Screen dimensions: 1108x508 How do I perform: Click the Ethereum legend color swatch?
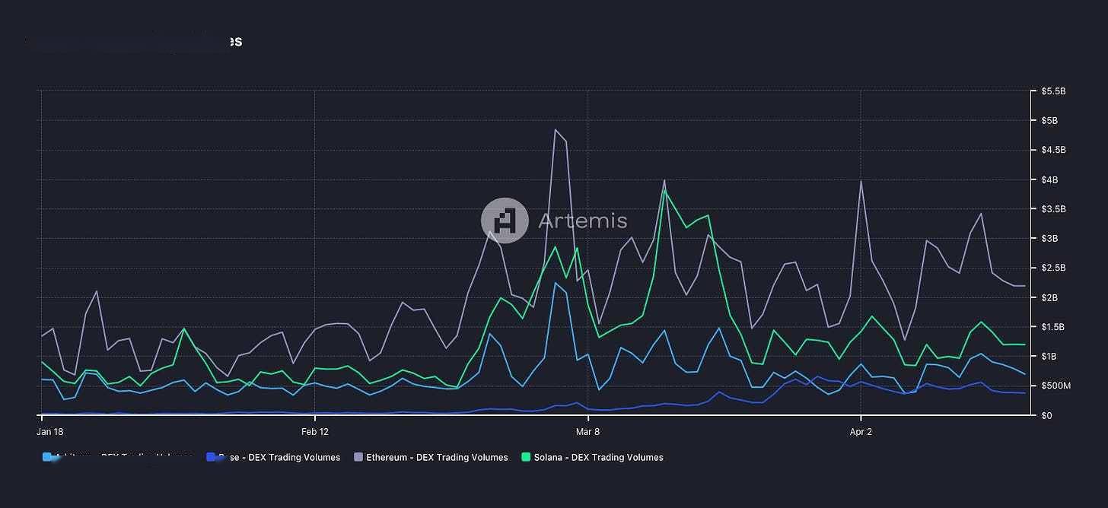(x=357, y=458)
